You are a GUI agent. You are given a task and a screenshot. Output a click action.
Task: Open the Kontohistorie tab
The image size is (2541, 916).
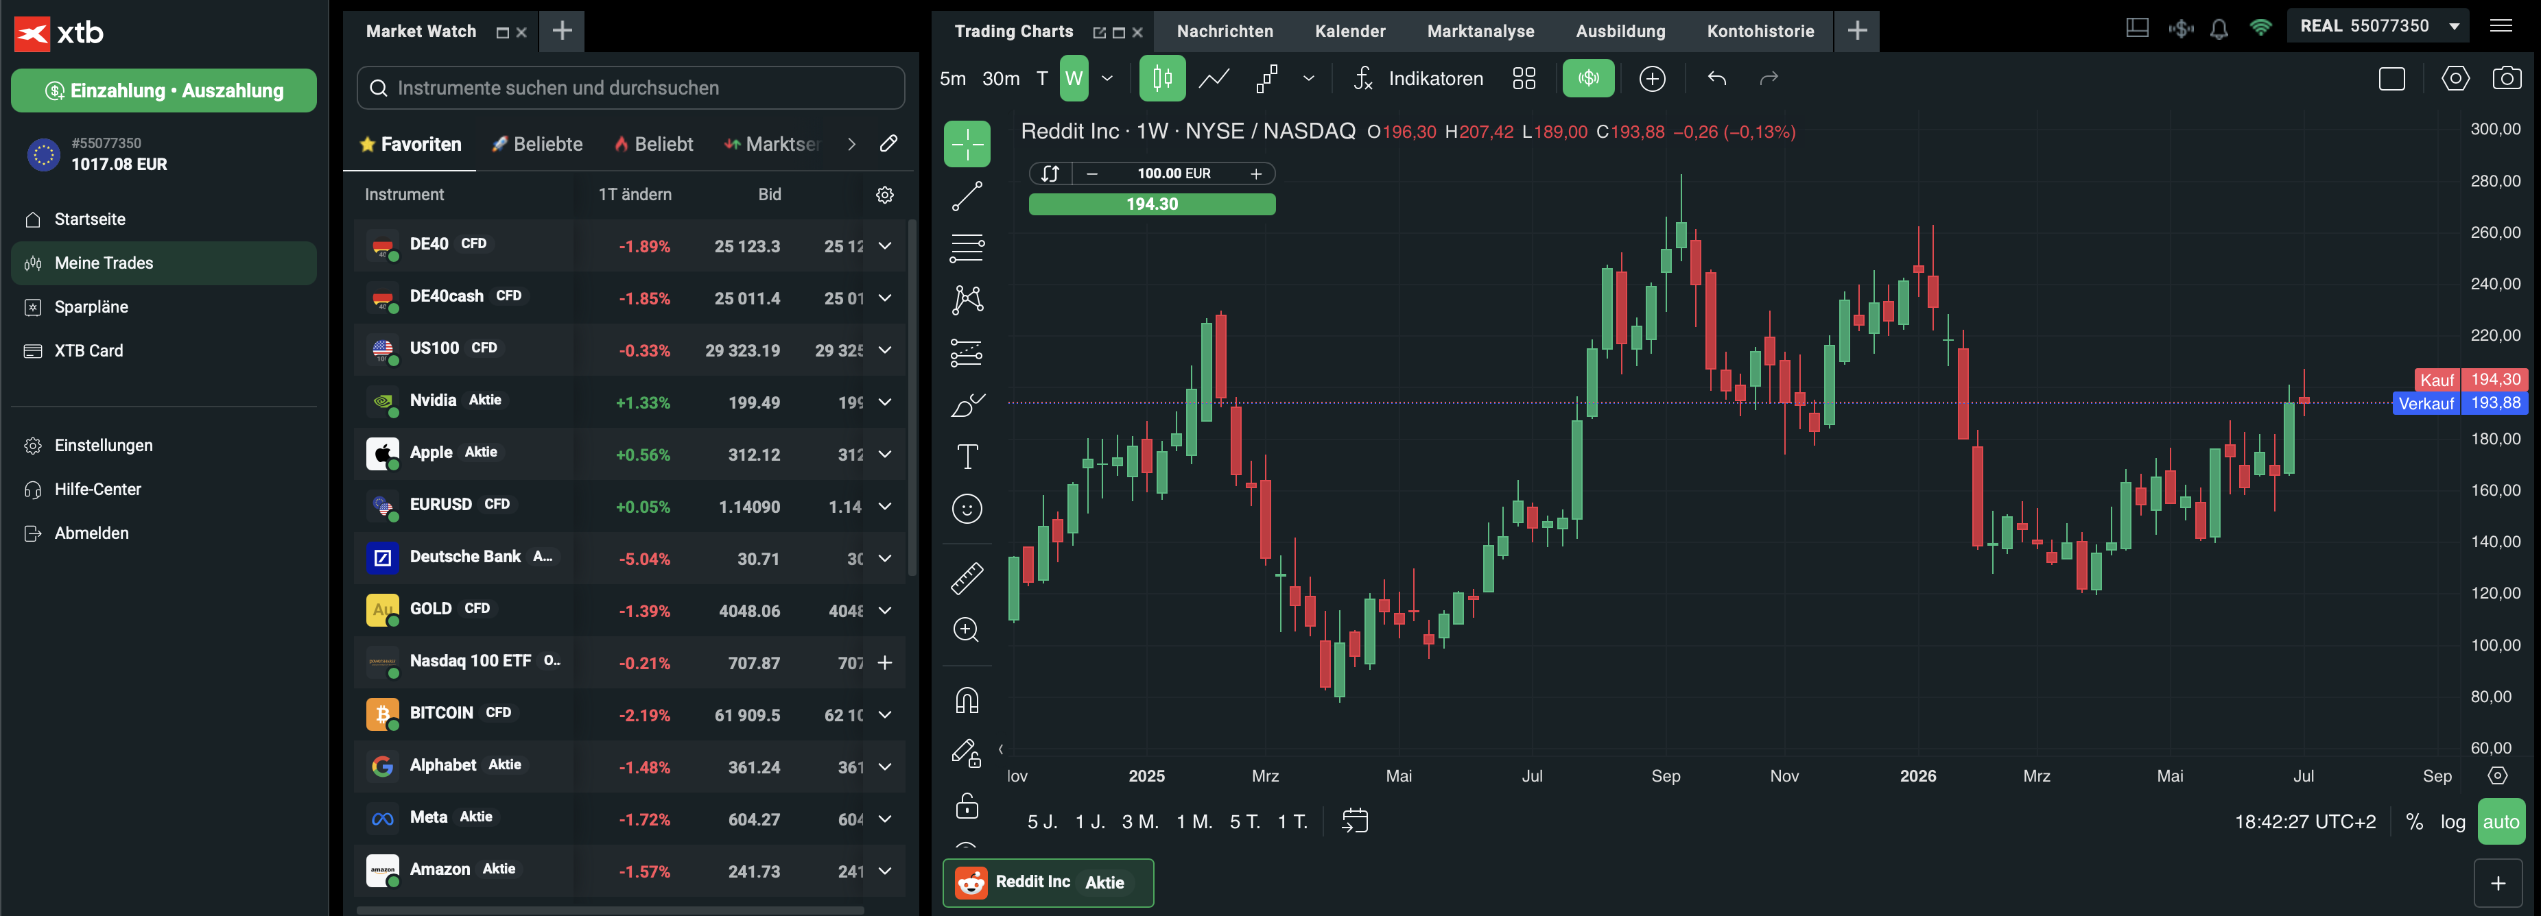[x=1760, y=32]
